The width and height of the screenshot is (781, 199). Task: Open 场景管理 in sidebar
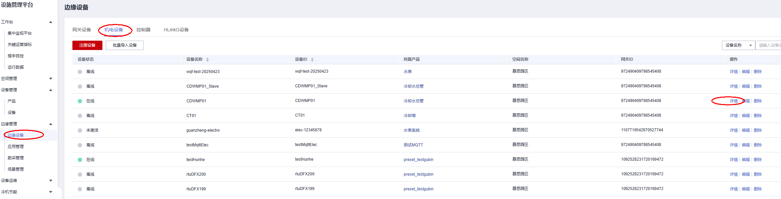click(x=16, y=169)
